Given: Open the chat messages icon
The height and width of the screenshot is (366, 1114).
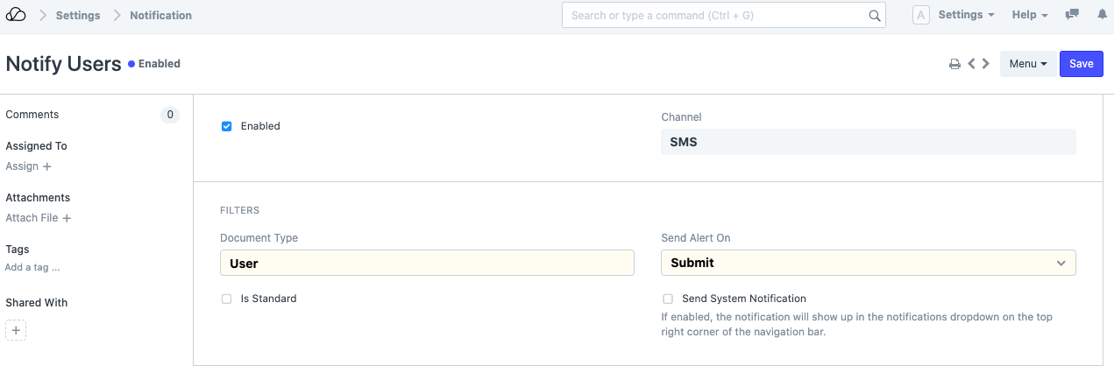Looking at the screenshot, I should tap(1071, 15).
